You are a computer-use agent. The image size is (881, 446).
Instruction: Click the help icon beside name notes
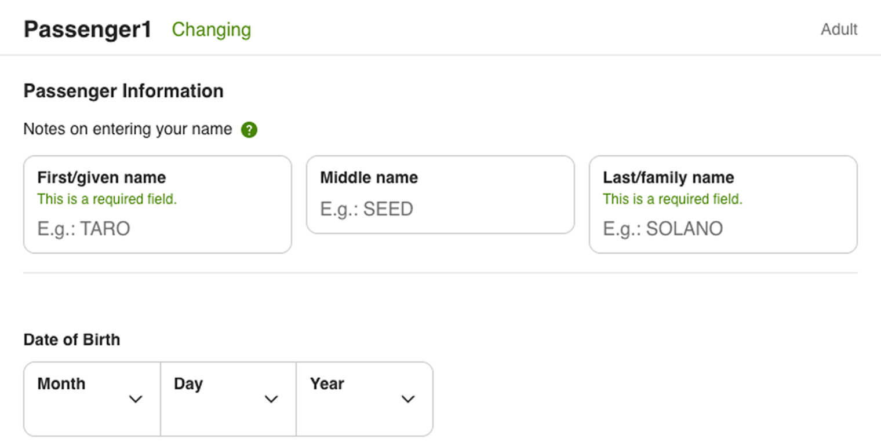[x=249, y=130]
